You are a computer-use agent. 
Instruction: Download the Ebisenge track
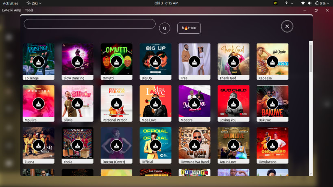pyautogui.click(x=39, y=62)
